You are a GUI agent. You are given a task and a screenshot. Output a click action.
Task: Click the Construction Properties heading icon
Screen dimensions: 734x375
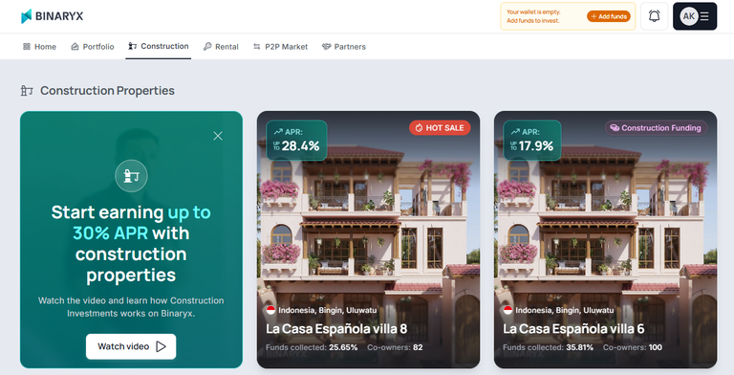27,91
